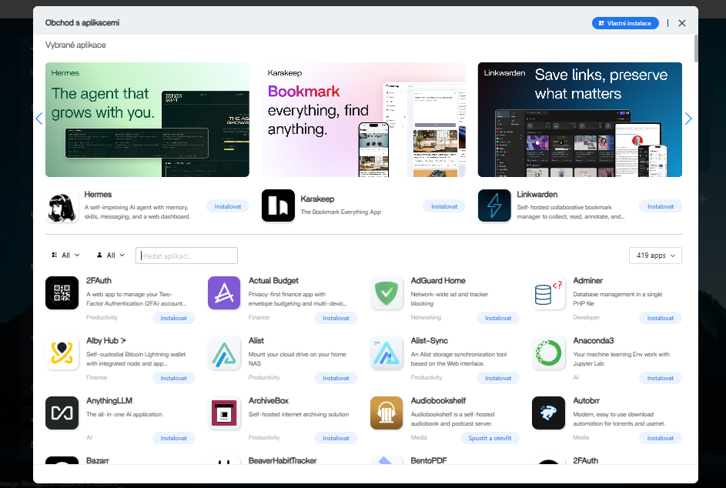Open the Hermes featured banner
This screenshot has width=726, height=488.
click(147, 119)
